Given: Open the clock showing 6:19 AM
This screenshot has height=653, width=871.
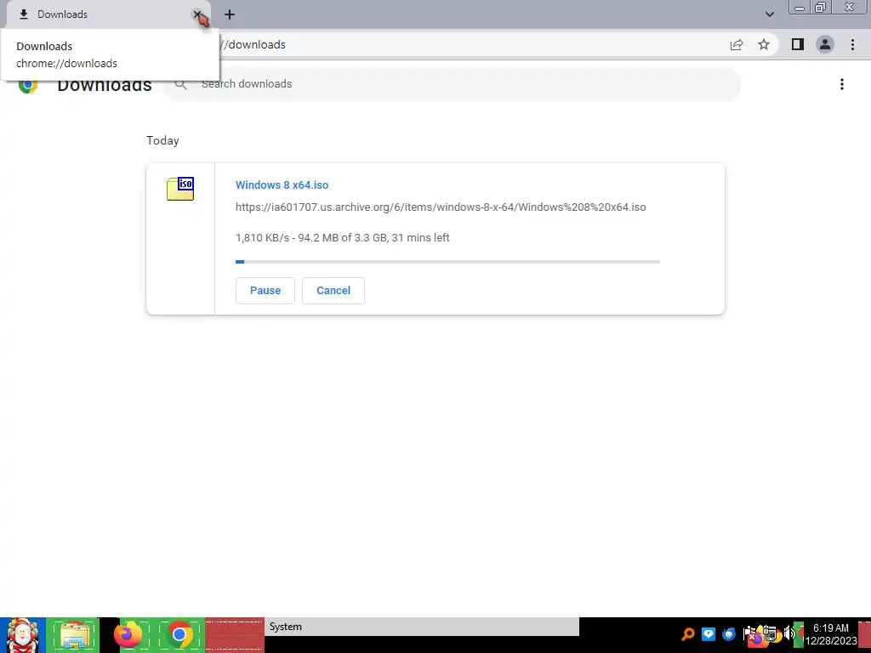Looking at the screenshot, I should pyautogui.click(x=831, y=634).
